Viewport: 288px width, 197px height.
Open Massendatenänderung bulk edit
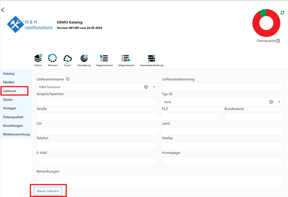[x=151, y=59]
